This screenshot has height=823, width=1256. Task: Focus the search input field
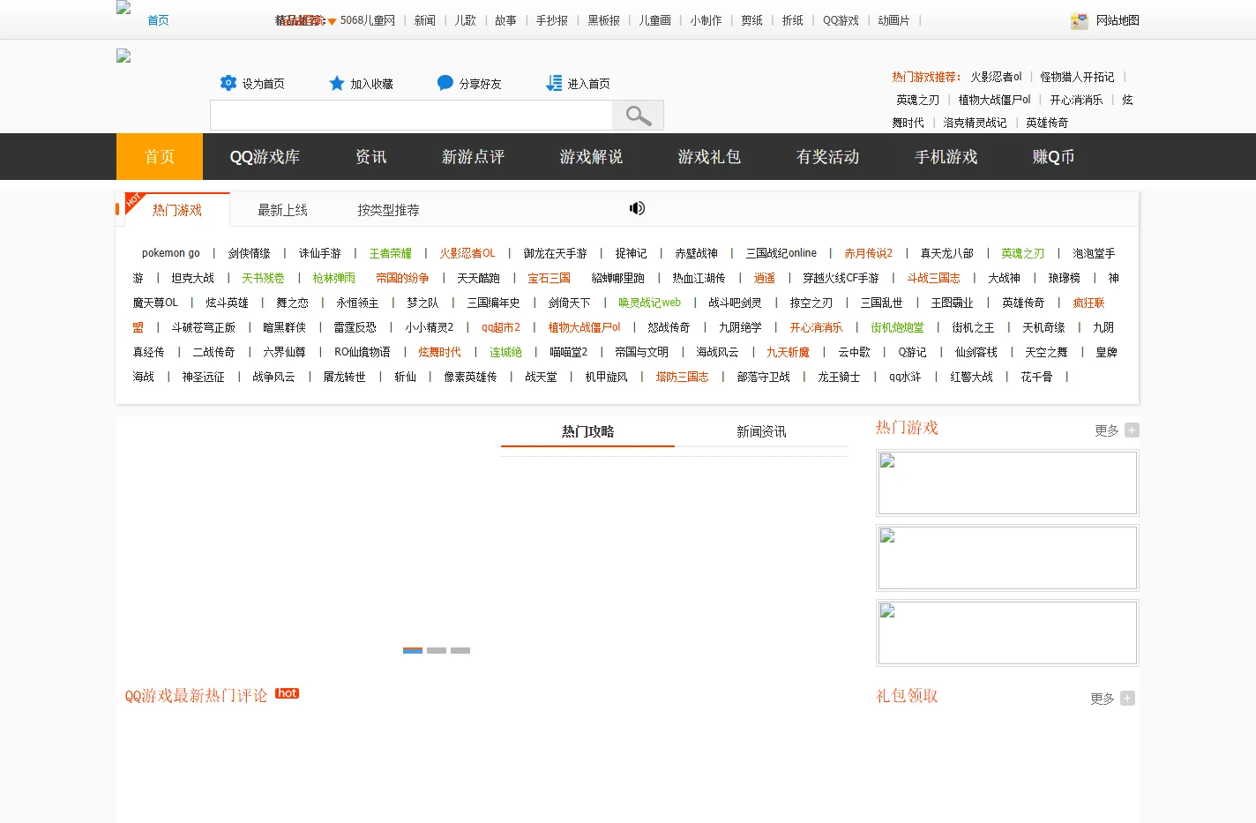[411, 116]
